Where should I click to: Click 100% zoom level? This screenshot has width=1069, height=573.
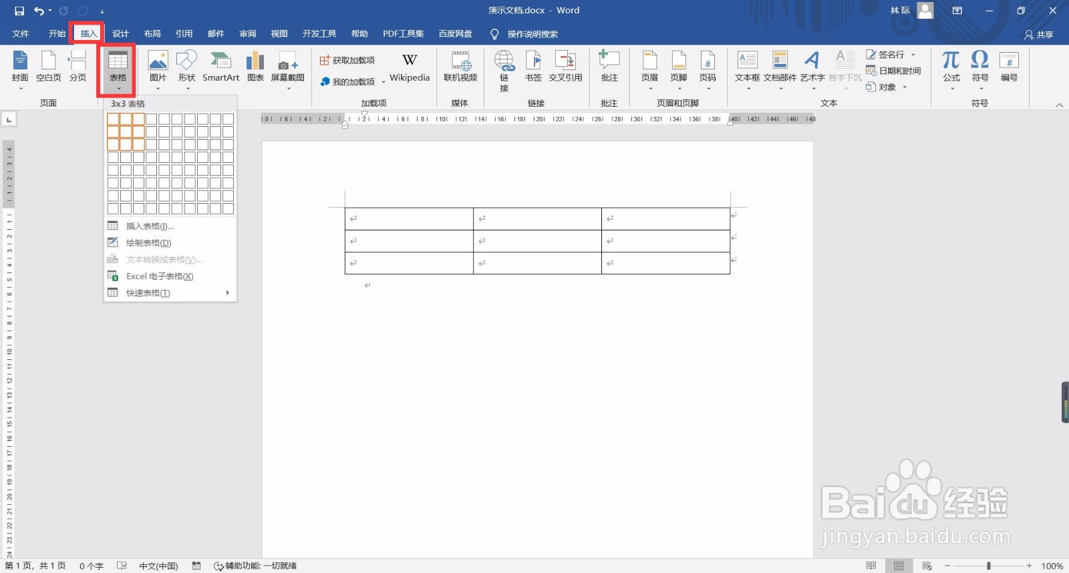click(x=1052, y=566)
